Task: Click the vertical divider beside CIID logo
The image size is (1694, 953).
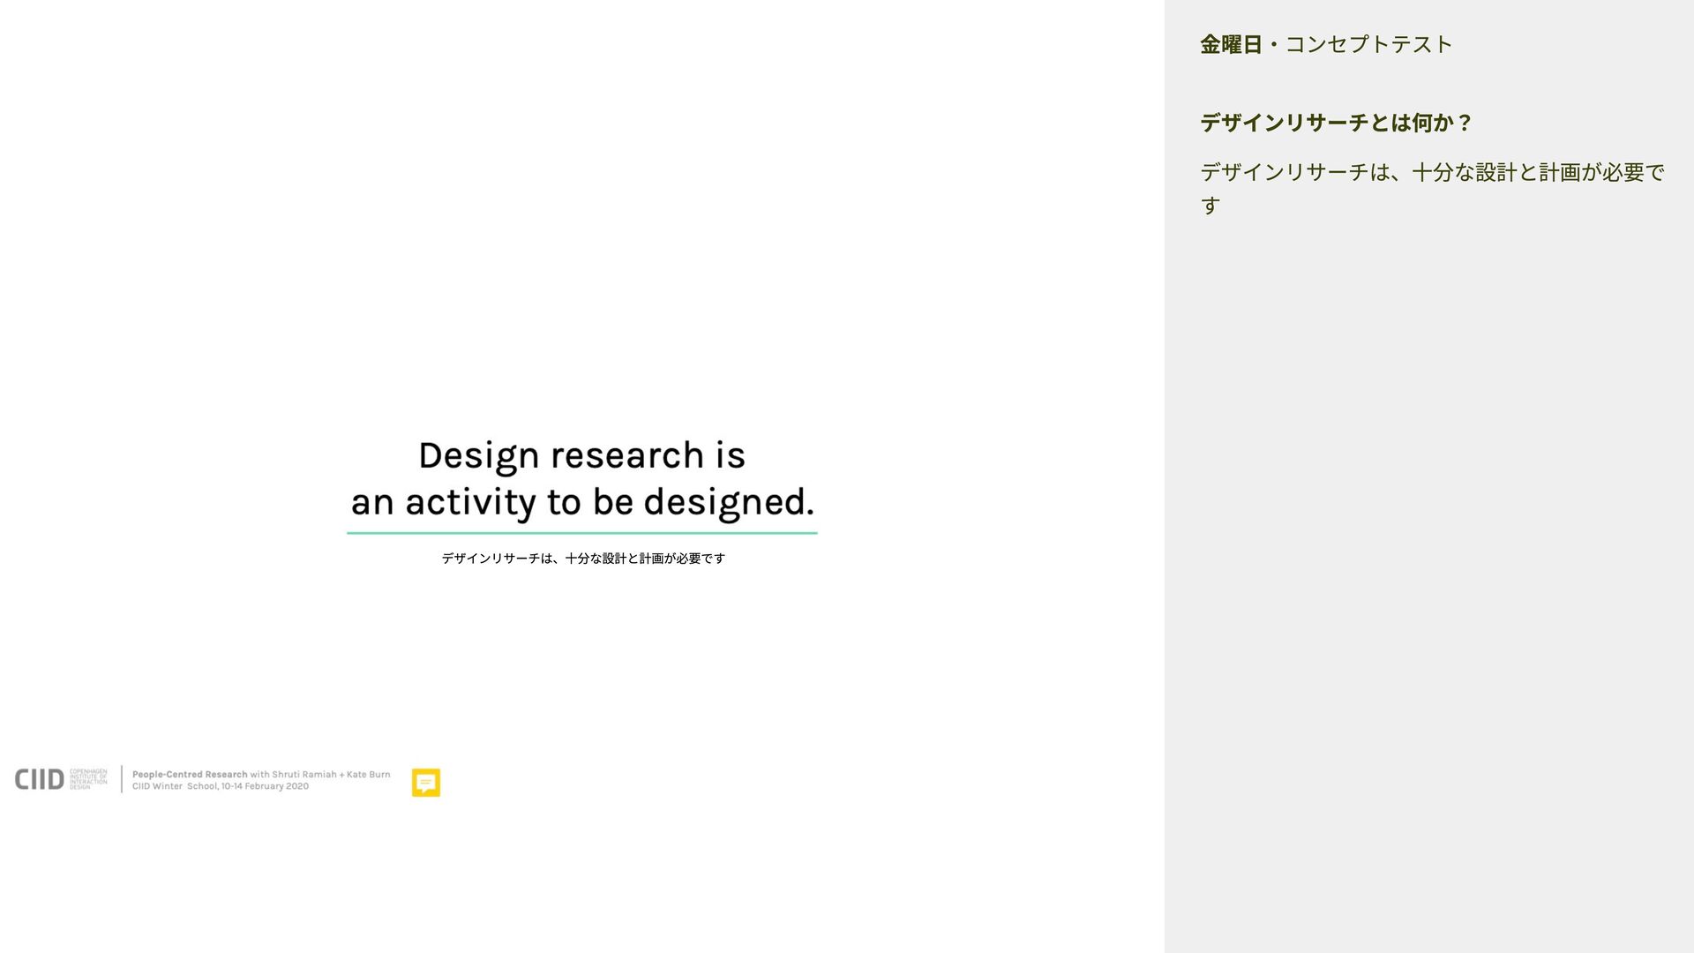Action: tap(122, 779)
